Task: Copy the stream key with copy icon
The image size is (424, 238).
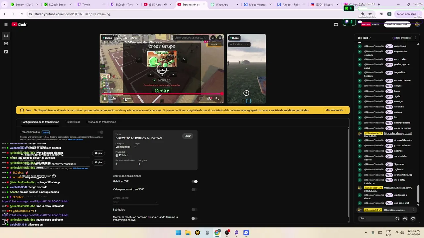Action: (219, 38)
